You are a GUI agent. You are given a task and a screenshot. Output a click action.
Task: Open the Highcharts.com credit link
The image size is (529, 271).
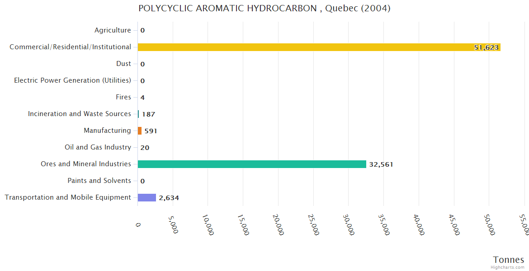click(x=508, y=267)
